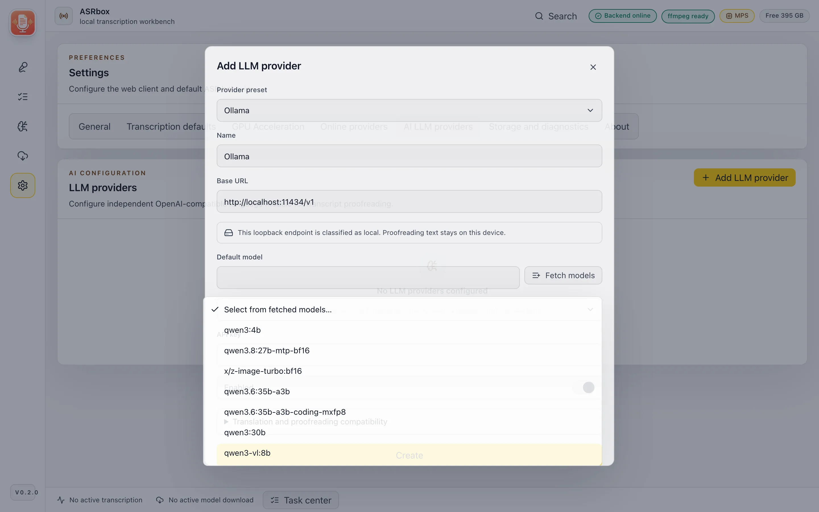Select model qwen3:30b

coord(403,432)
